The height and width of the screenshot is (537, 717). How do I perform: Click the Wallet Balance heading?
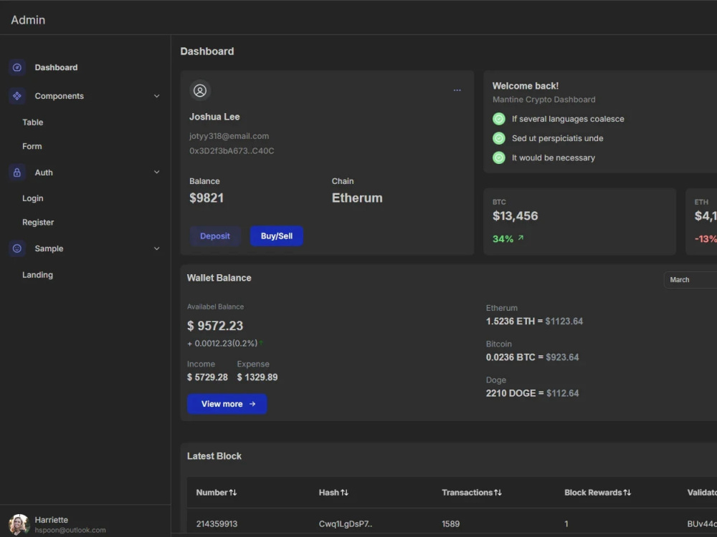click(x=219, y=278)
